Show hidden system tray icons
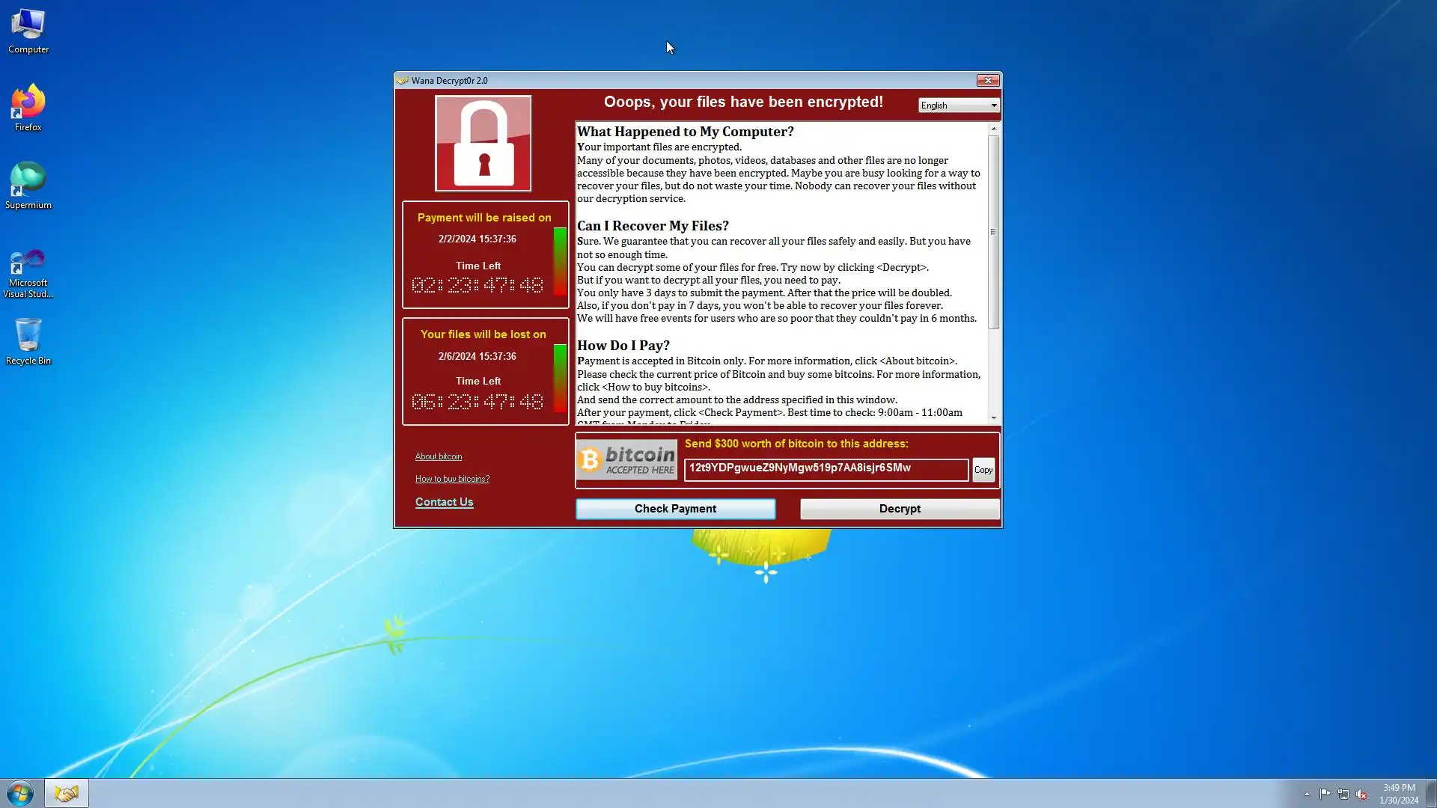The image size is (1437, 808). pyautogui.click(x=1307, y=795)
